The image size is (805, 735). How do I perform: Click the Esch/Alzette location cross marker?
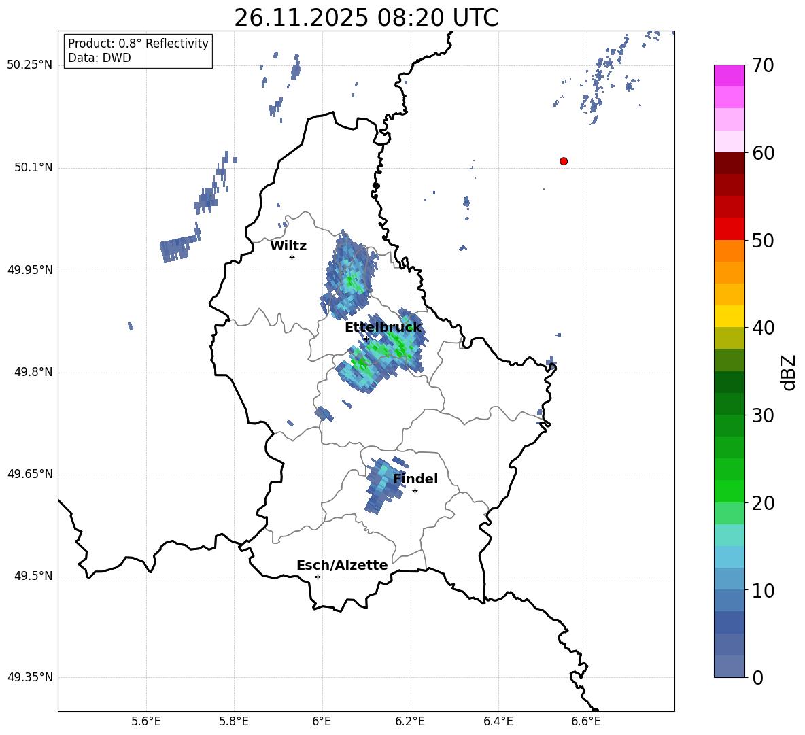click(x=318, y=577)
